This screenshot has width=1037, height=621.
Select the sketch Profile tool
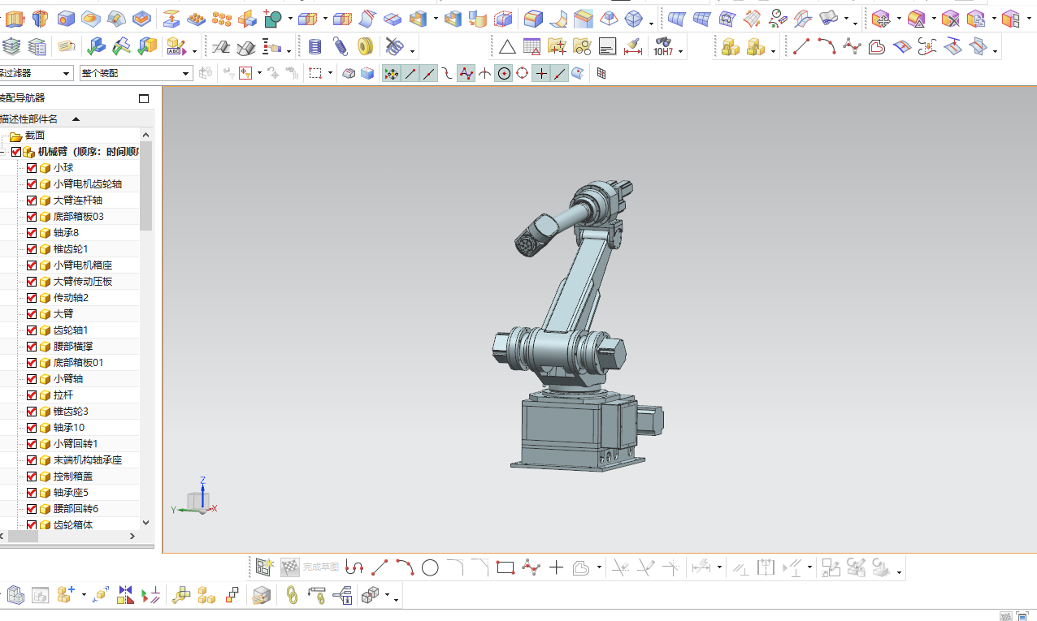(x=354, y=568)
